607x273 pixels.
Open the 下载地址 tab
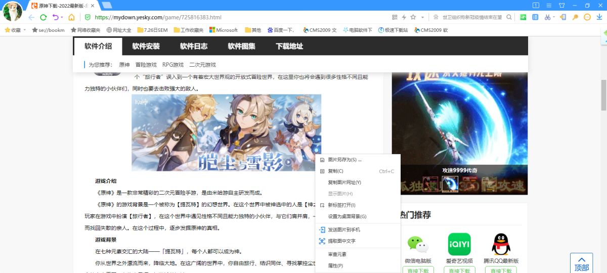click(x=289, y=47)
